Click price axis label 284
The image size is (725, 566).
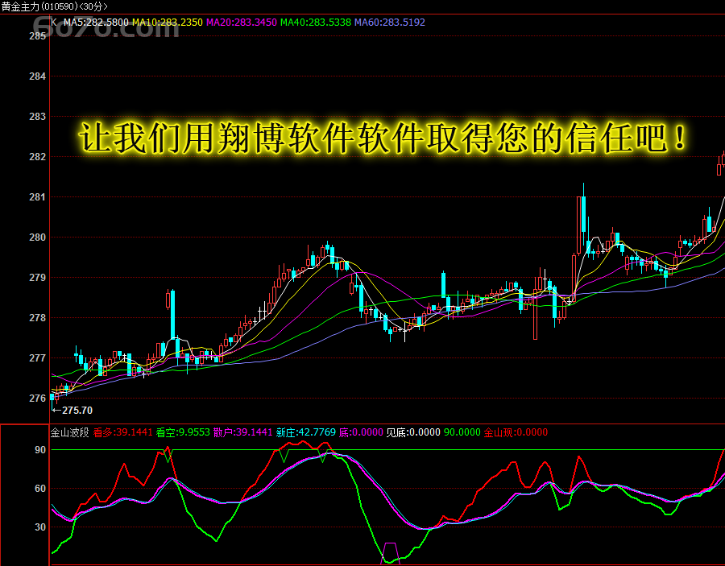[37, 76]
